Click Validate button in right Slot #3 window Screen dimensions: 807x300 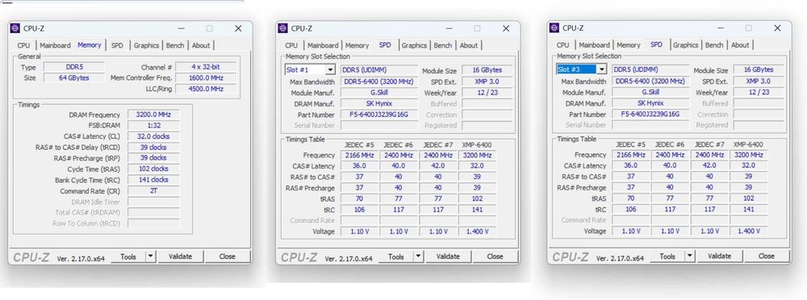pyautogui.click(x=720, y=256)
